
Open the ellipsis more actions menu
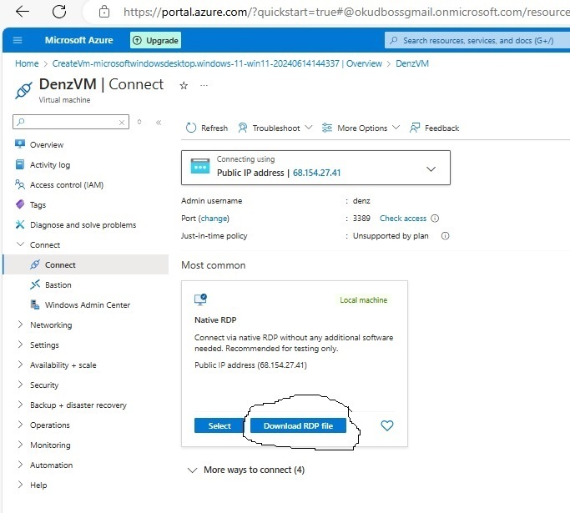(x=204, y=85)
